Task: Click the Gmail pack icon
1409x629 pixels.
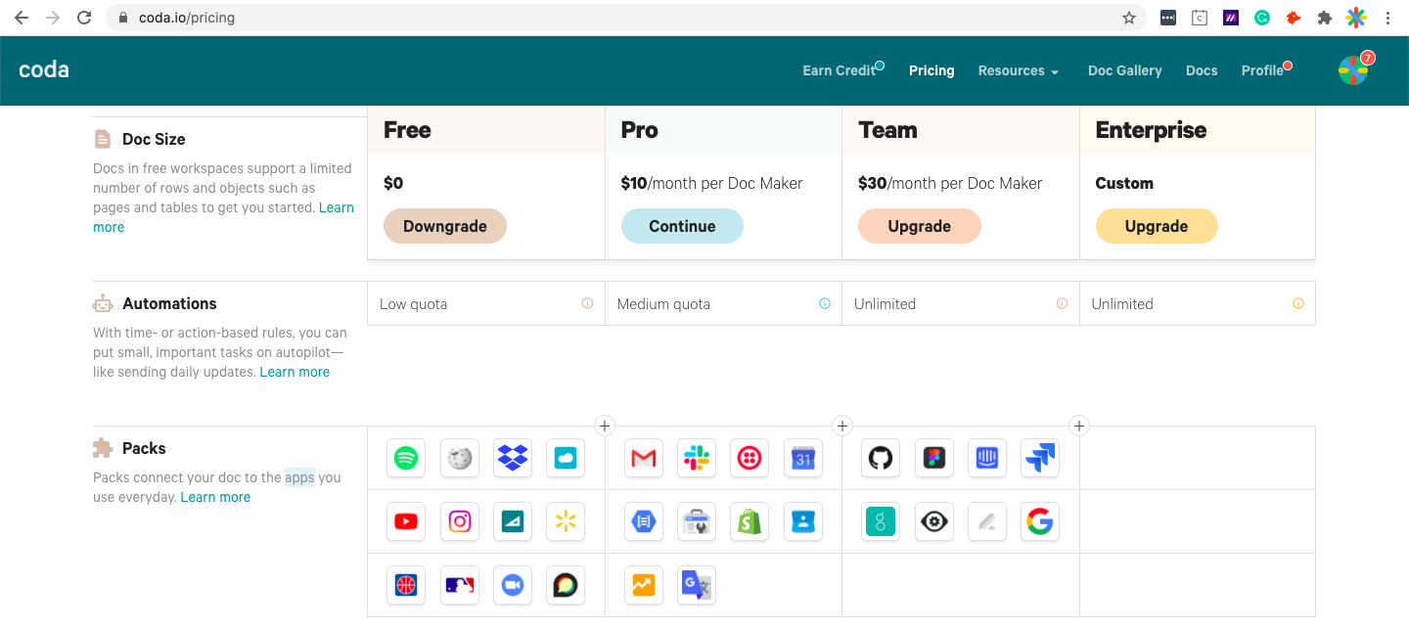Action: pyautogui.click(x=644, y=458)
